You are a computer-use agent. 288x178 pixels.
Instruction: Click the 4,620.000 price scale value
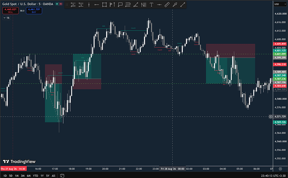[x=280, y=14]
